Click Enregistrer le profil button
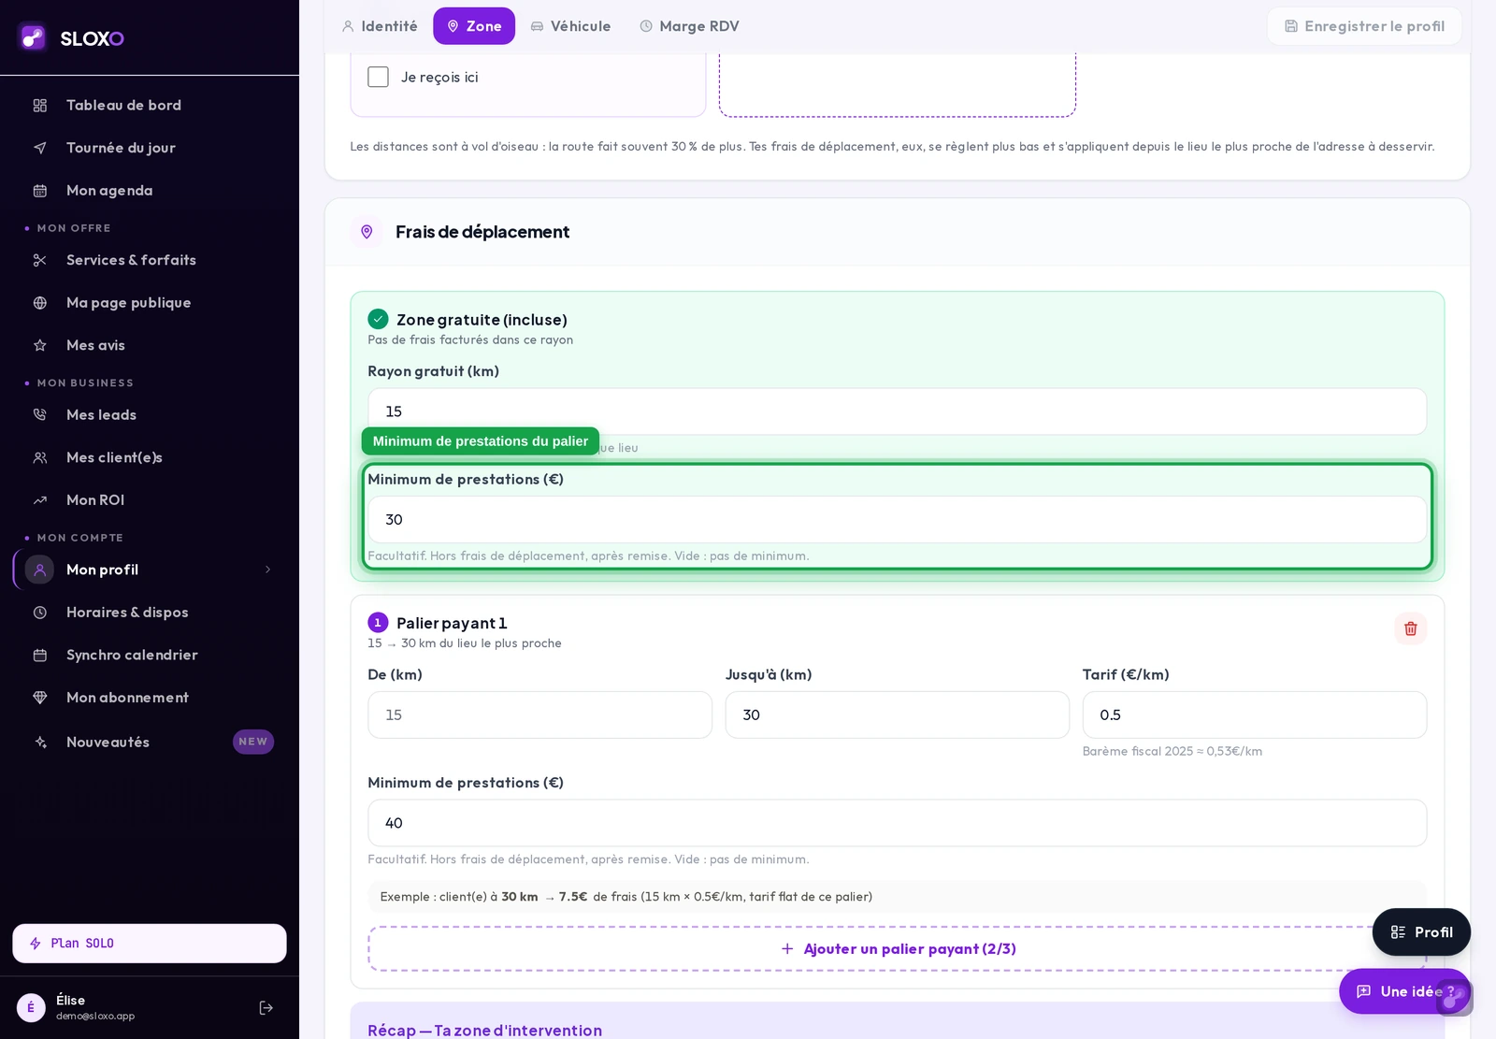The image size is (1496, 1039). [x=1364, y=26]
